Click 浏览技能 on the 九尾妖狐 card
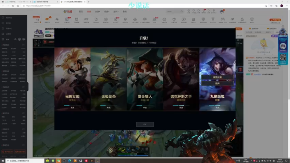290x163 pixels. click(217, 77)
